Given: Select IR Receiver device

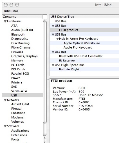Looking at the screenshot, I should pos(84,61).
